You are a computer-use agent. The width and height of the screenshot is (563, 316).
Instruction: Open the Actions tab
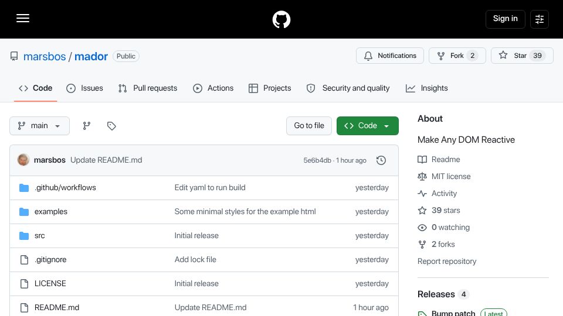click(x=213, y=88)
